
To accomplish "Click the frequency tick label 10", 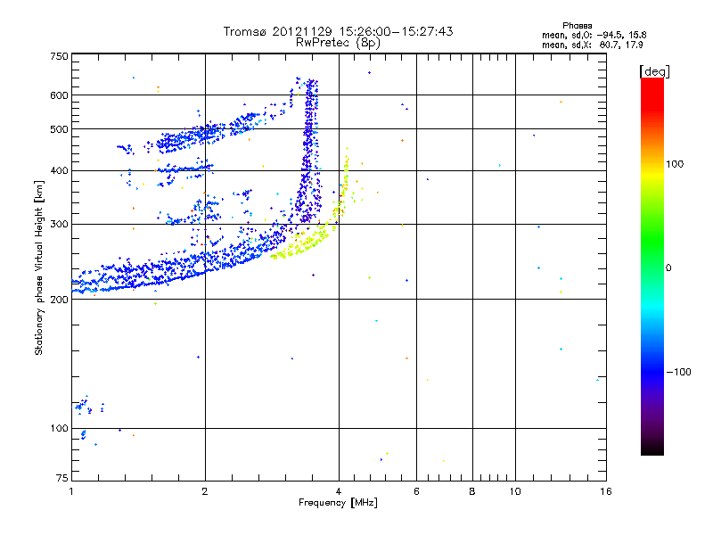I will coord(515,491).
